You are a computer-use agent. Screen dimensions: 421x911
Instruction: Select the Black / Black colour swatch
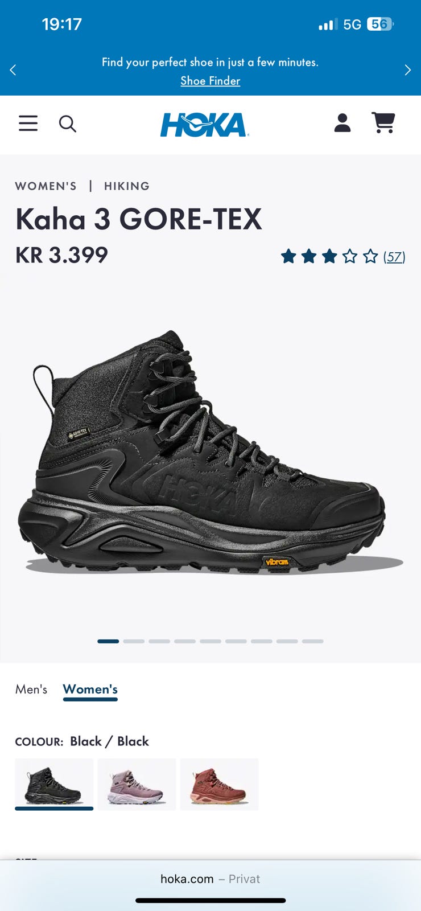[54, 784]
